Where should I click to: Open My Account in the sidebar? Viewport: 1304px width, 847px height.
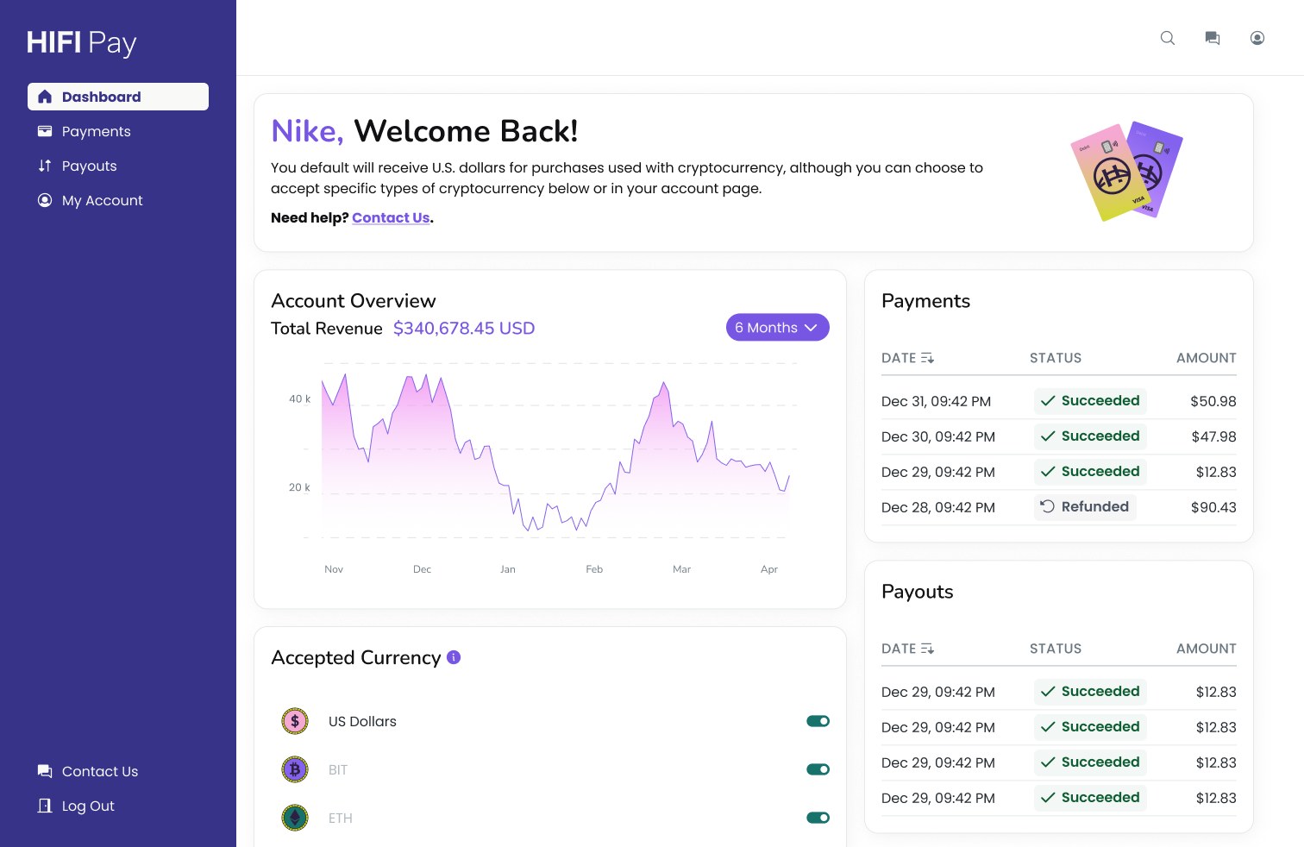118,200
